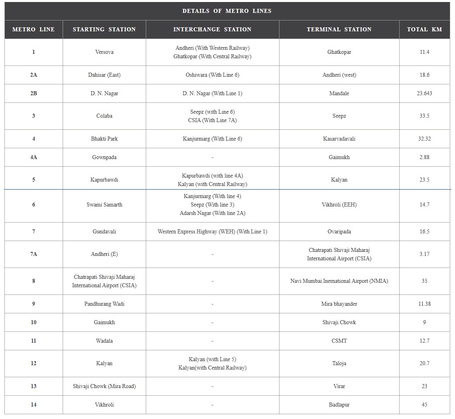Viewport: 455px width, 419px height.
Task: Select the TOTAL KM column header
Action: click(x=424, y=29)
